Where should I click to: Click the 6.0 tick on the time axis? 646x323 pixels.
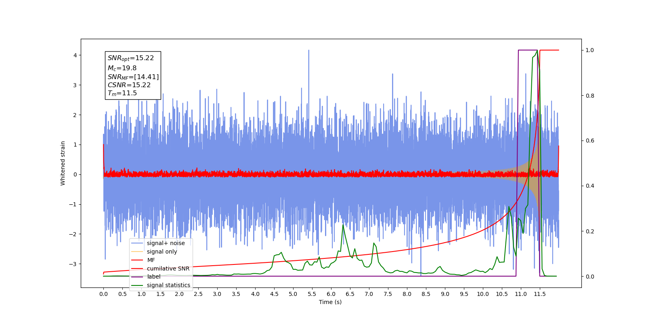click(331, 294)
